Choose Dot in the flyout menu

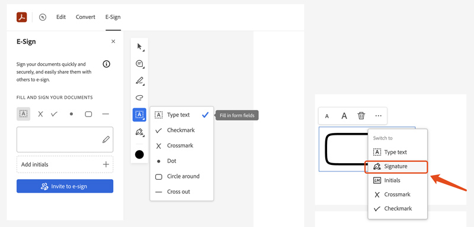pos(182,161)
